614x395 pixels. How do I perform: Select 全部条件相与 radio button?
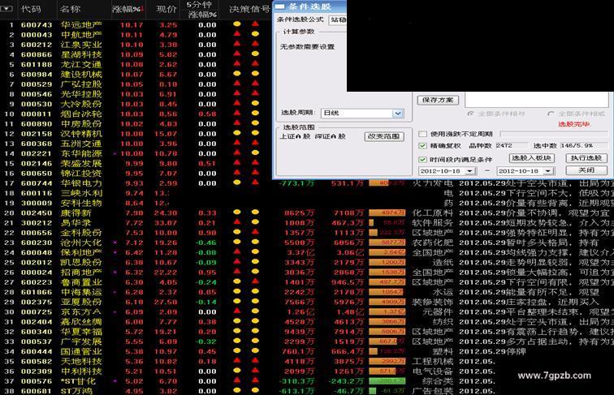click(x=471, y=114)
